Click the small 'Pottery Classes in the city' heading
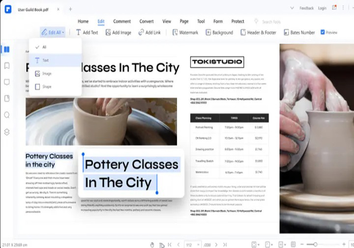The height and width of the screenshot is (248, 354). click(x=49, y=160)
